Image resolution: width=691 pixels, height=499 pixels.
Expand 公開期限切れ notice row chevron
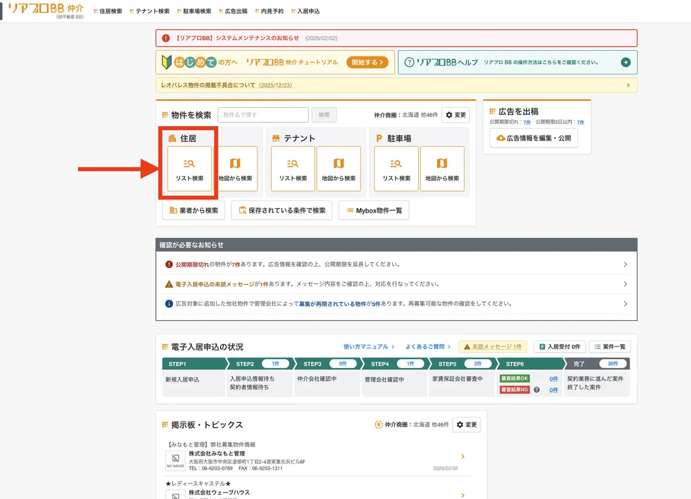coord(625,264)
